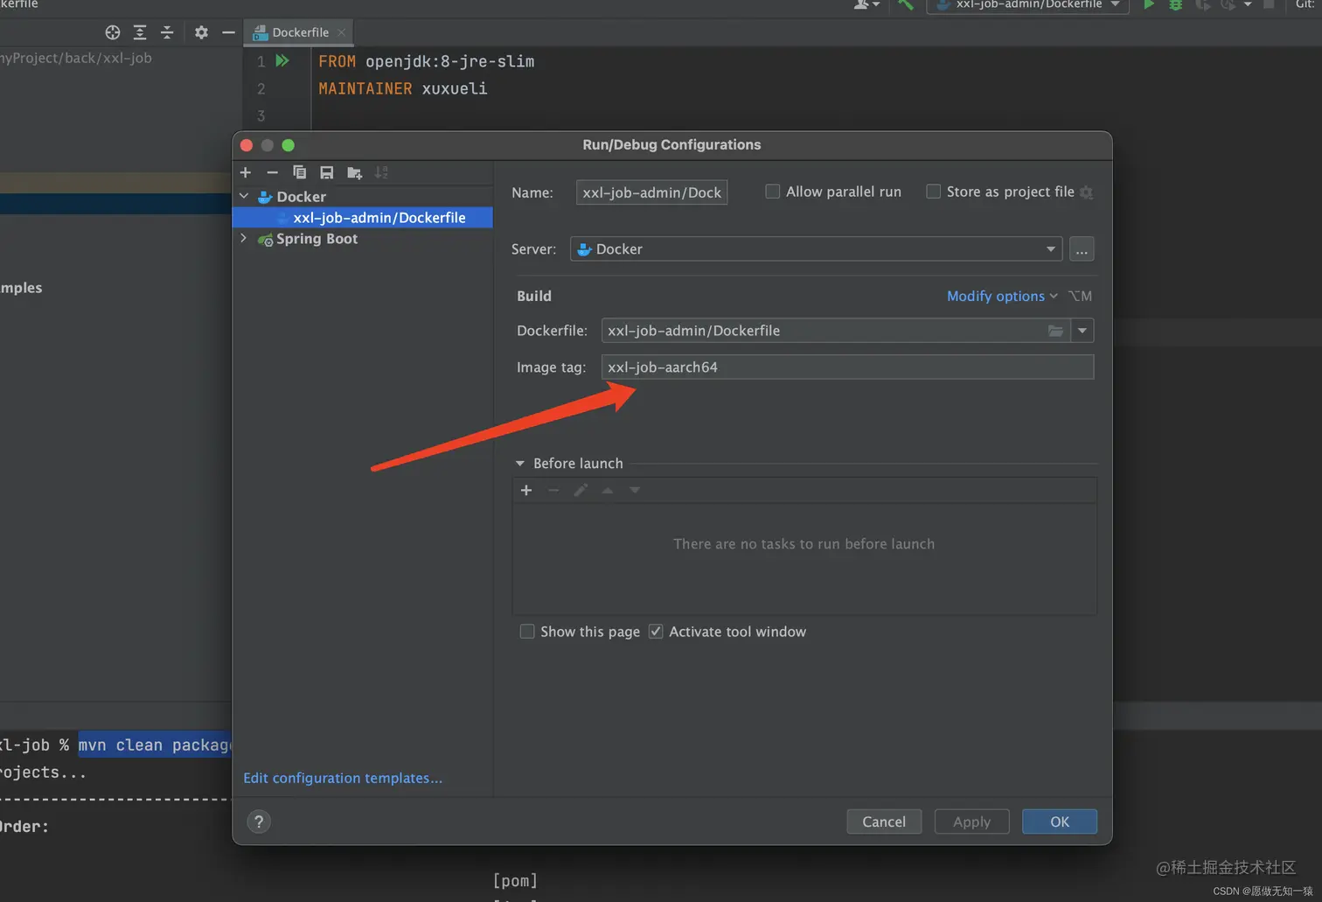Click the Apply button
Screen dimensions: 1322x902
click(x=971, y=822)
